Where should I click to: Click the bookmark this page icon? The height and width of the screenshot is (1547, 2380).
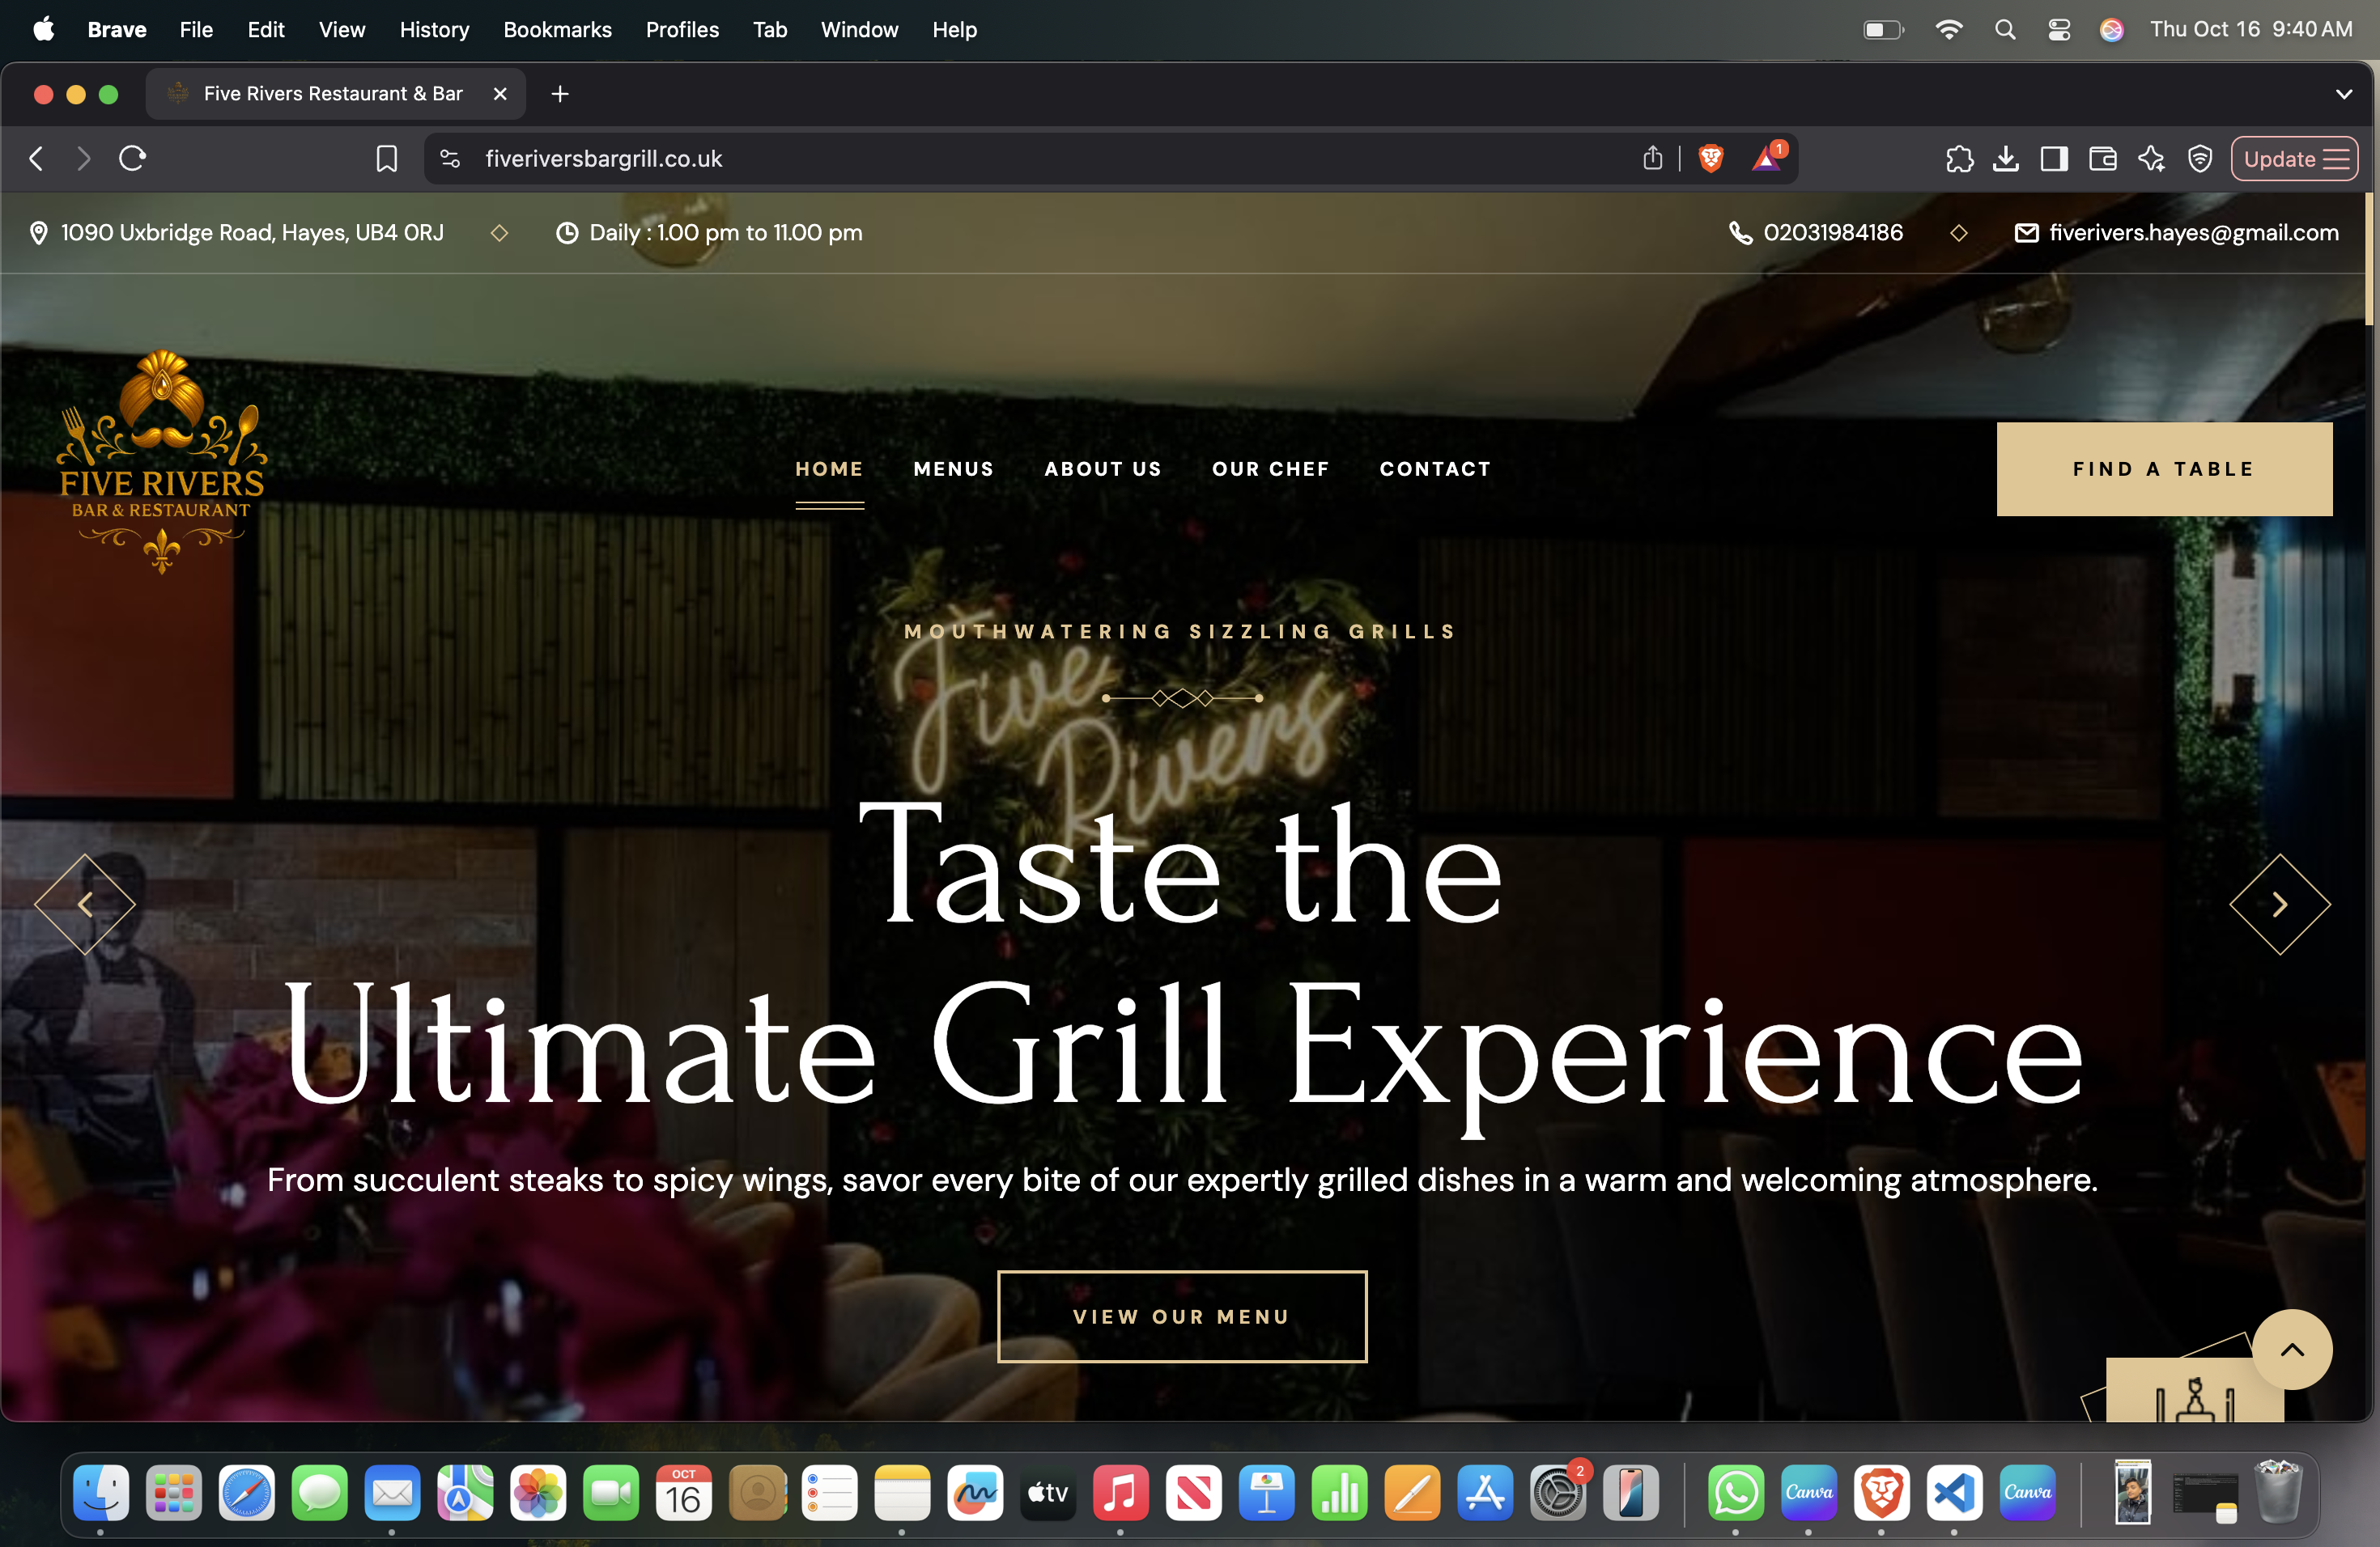[386, 158]
